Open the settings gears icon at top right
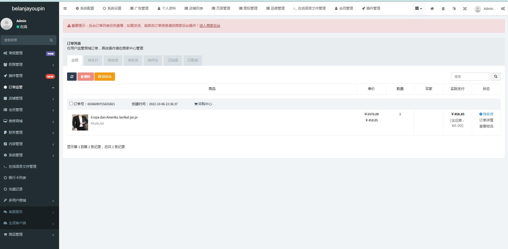 [x=503, y=9]
